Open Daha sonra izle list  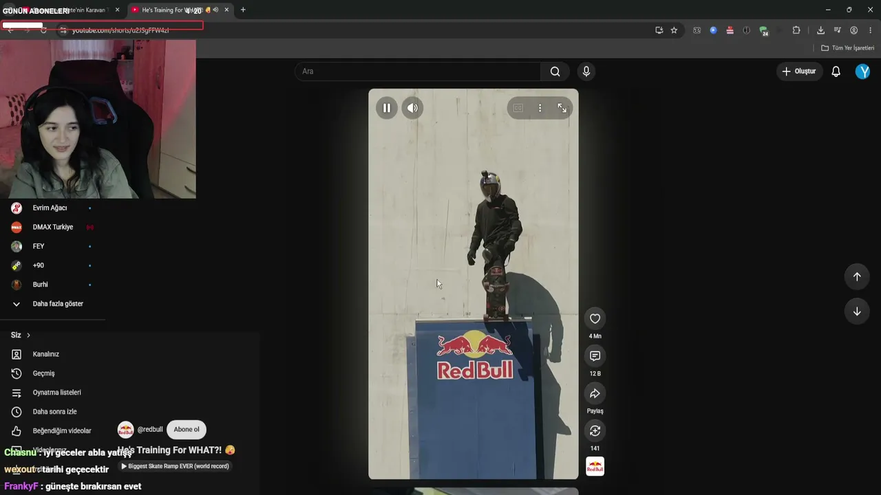[x=52, y=412]
